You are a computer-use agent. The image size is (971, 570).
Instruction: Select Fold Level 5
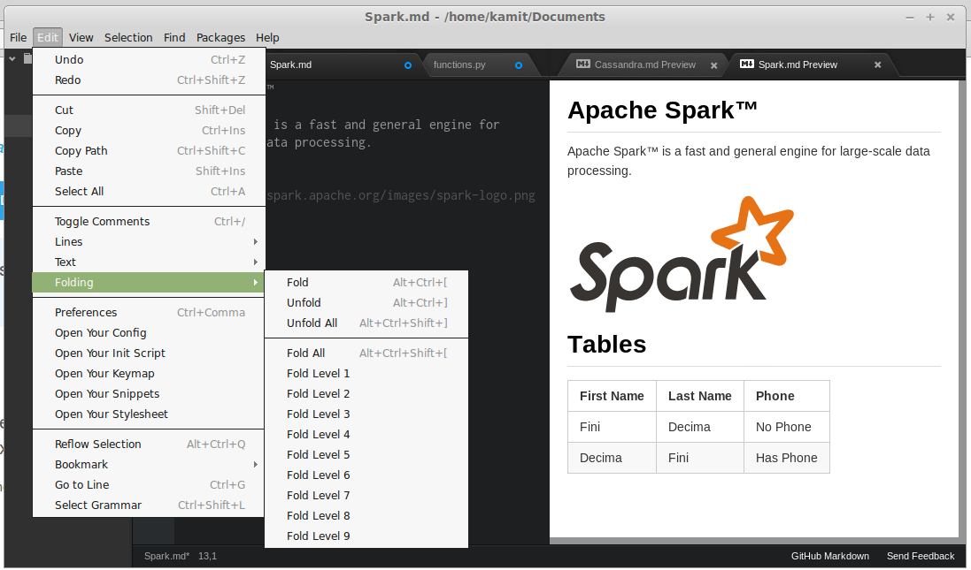pos(366,455)
